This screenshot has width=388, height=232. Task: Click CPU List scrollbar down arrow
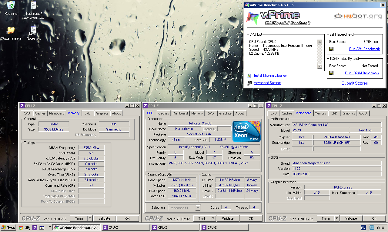pyautogui.click(x=319, y=66)
